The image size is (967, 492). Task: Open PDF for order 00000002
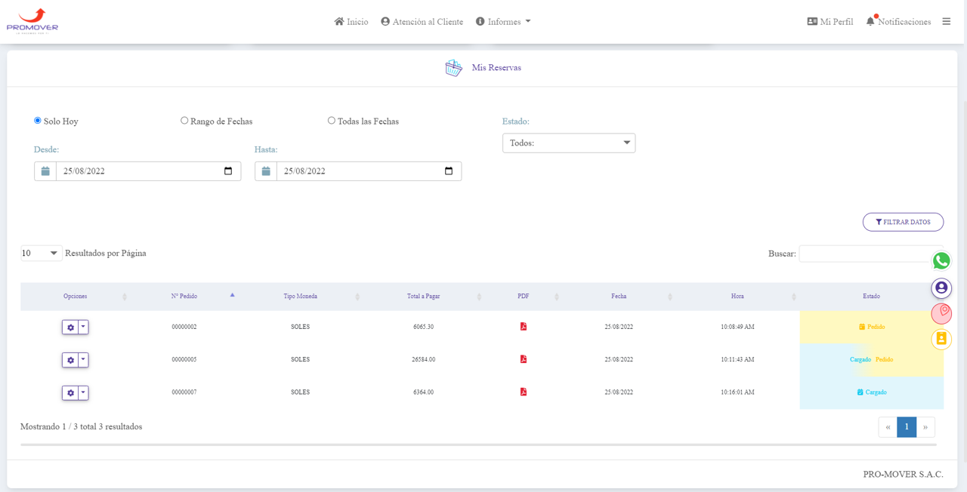(523, 327)
